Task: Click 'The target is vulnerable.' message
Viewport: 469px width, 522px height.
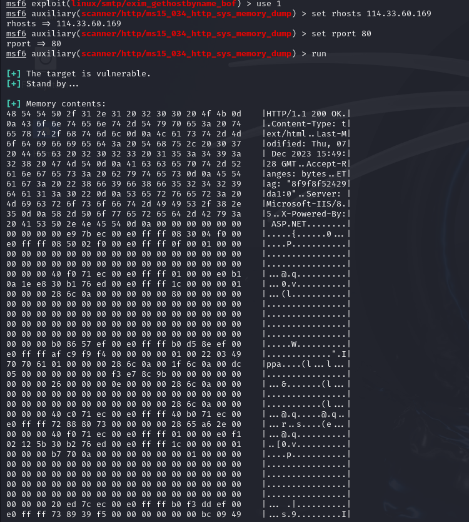Action: (88, 74)
